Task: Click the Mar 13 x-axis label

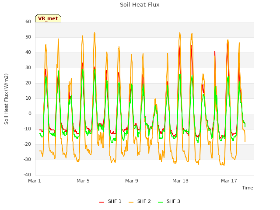Action: [180, 181]
